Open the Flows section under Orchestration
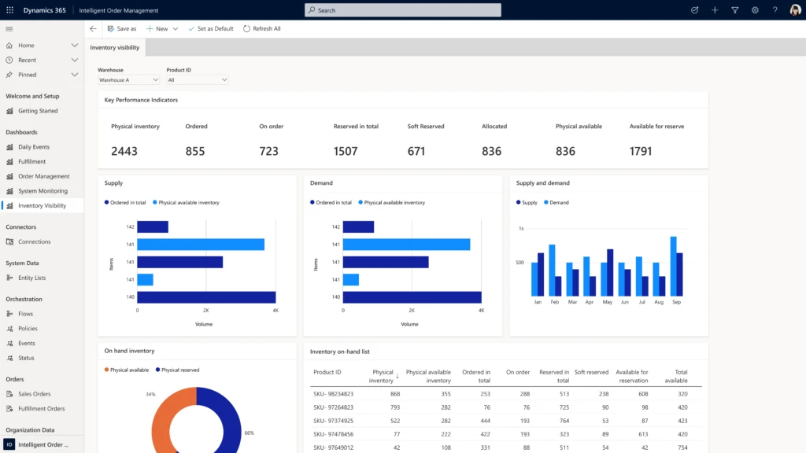Screen dimensions: 806x453 pos(27,314)
